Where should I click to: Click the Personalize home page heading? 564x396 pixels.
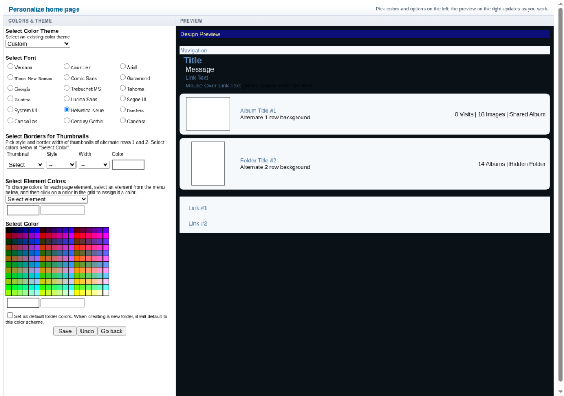click(x=44, y=9)
